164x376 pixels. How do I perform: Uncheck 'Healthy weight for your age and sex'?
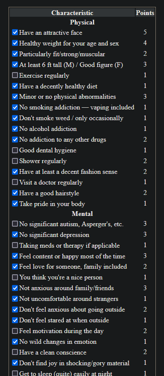pyautogui.click(x=15, y=43)
